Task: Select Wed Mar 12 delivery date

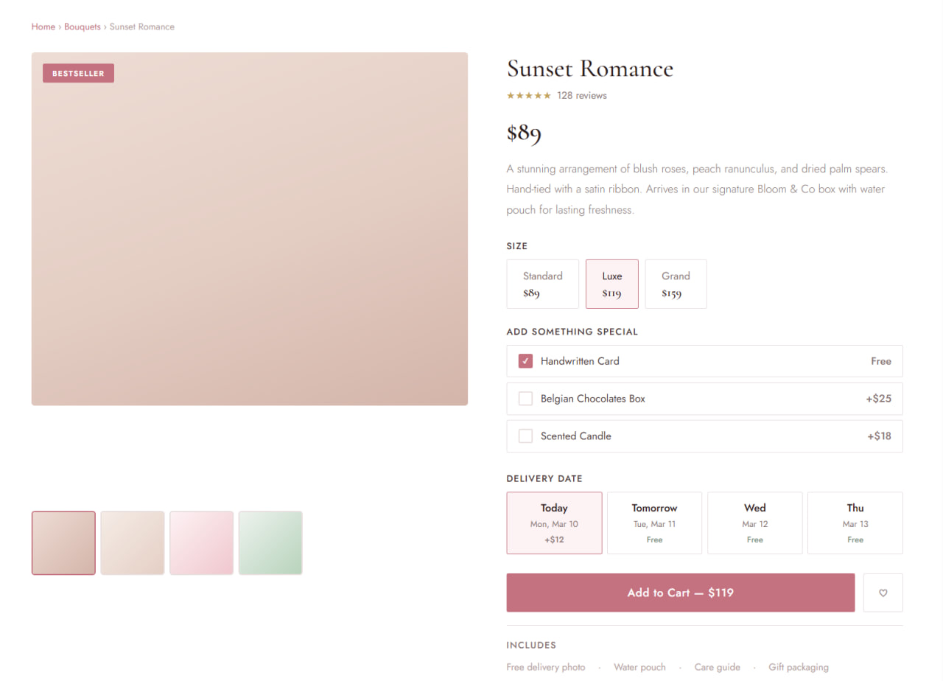Action: [x=754, y=523]
